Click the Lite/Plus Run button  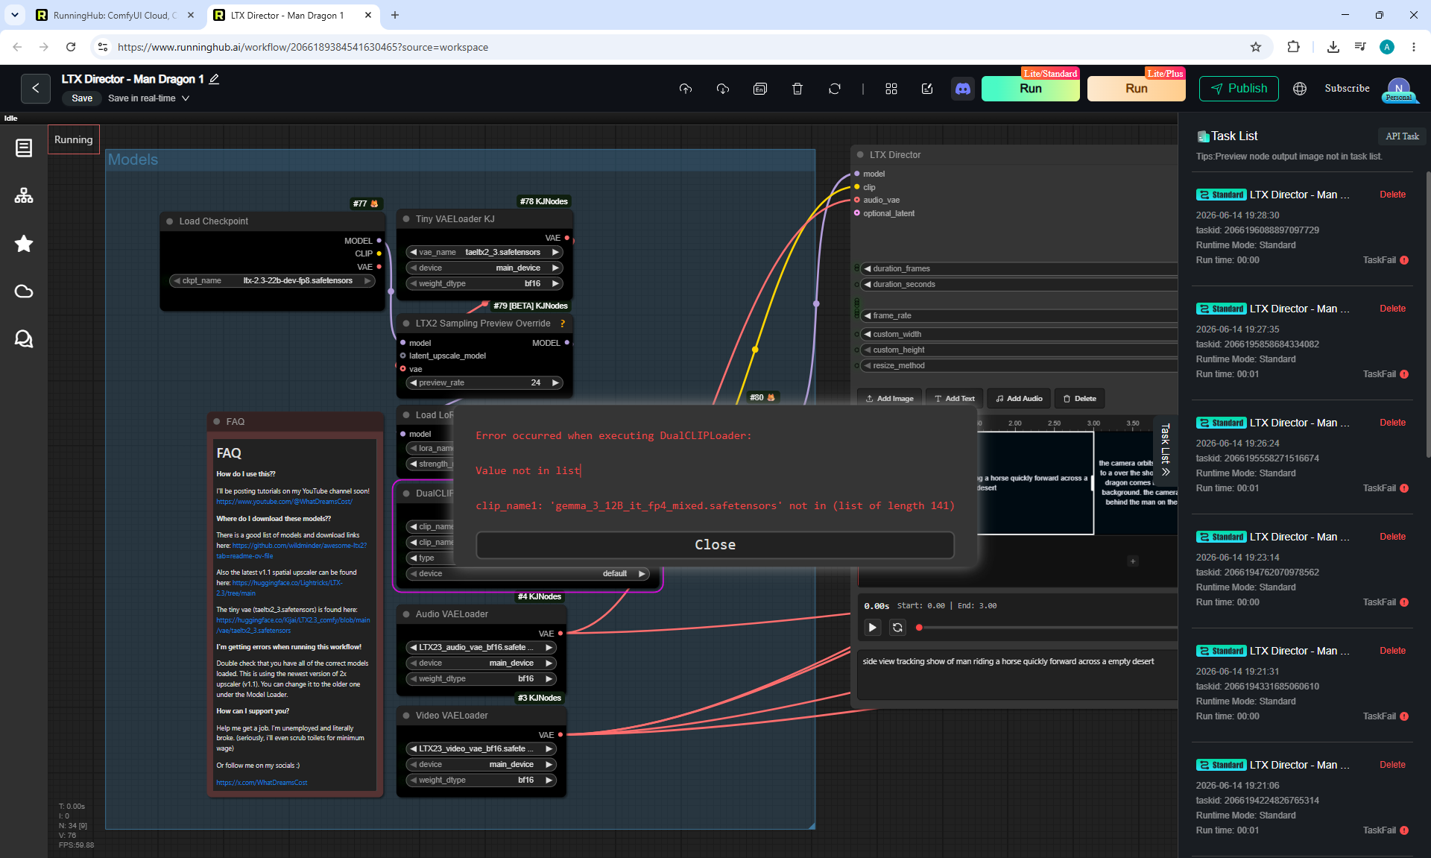(1136, 89)
